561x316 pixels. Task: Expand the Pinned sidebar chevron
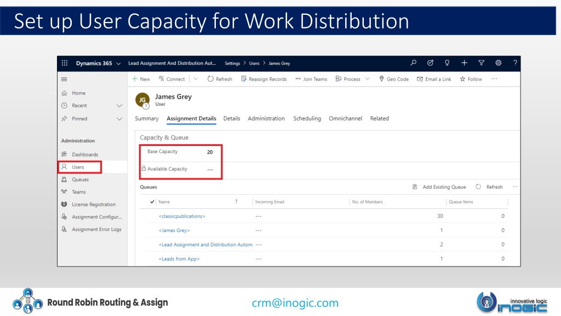pyautogui.click(x=119, y=119)
